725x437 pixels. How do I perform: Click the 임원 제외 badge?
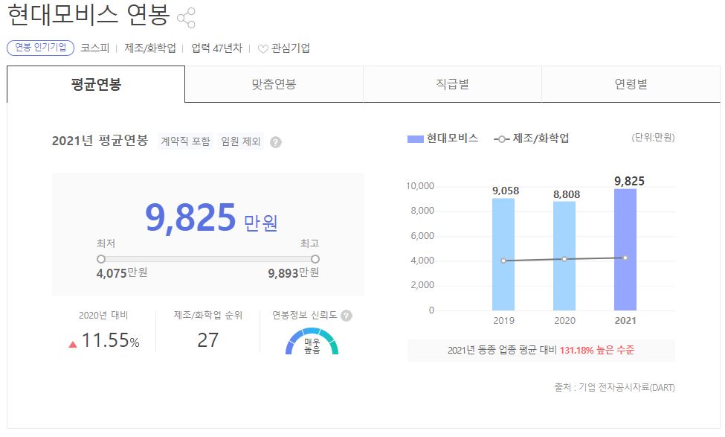[239, 140]
